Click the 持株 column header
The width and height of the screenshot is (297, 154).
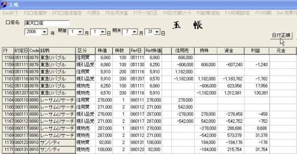point(206,51)
